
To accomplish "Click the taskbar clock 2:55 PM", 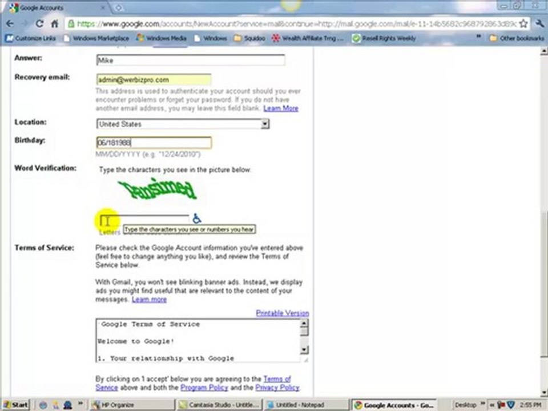I will [530, 405].
